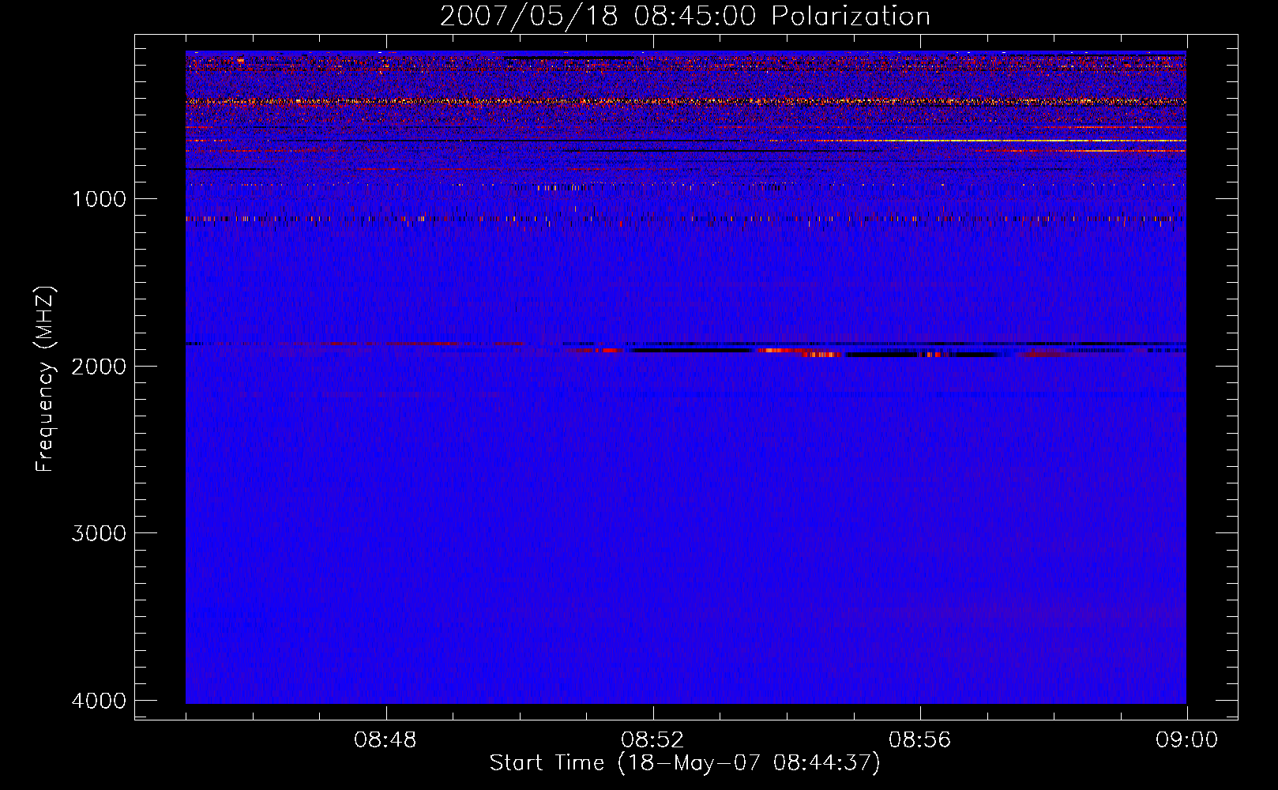
Task: Click the 08:56 time tick label
Action: 919,740
